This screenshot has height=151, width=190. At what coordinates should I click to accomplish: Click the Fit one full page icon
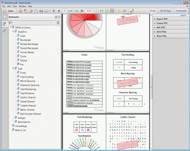coord(107,11)
